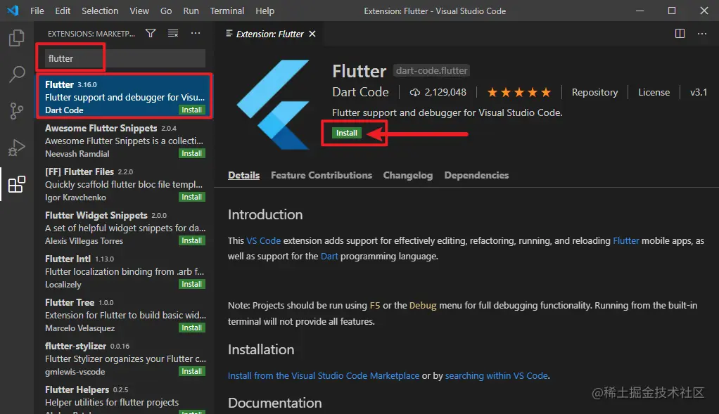Select the Awesome Flutter Snippets list entry

125,141
